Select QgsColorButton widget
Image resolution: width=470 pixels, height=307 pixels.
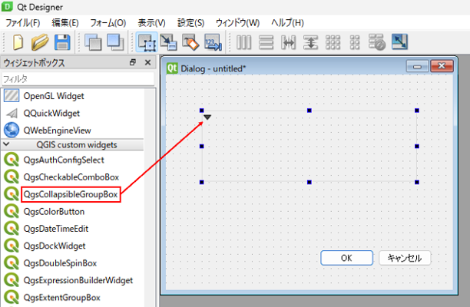click(54, 212)
